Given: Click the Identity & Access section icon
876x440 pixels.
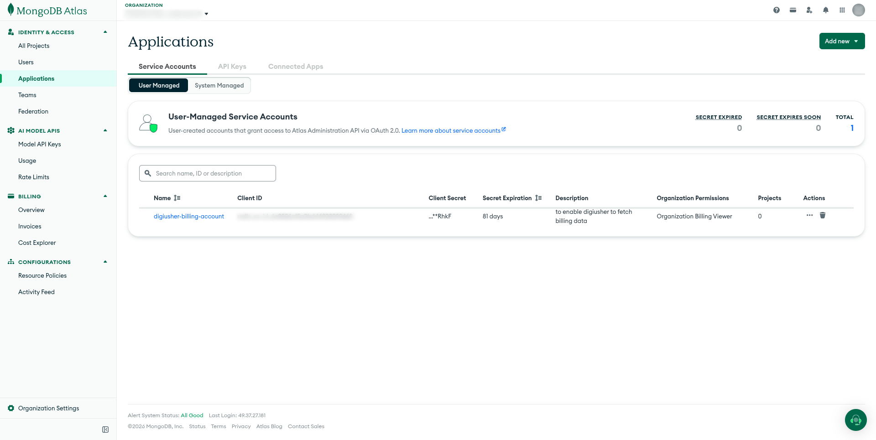Looking at the screenshot, I should [x=11, y=32].
